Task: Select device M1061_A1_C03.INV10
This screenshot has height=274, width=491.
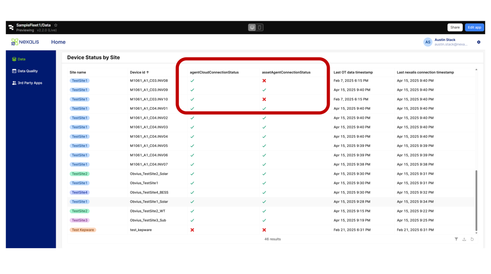Action: pos(149,99)
